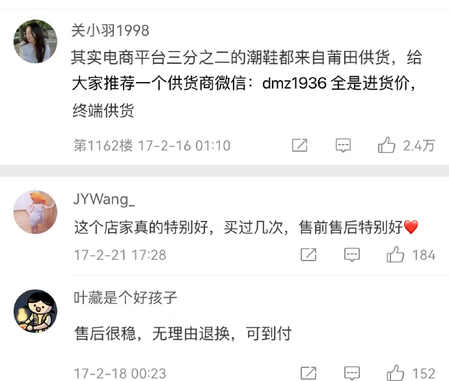Screen dimensions: 449x381
Task: Visit username JYWang_'s profile
Action: click(x=103, y=199)
